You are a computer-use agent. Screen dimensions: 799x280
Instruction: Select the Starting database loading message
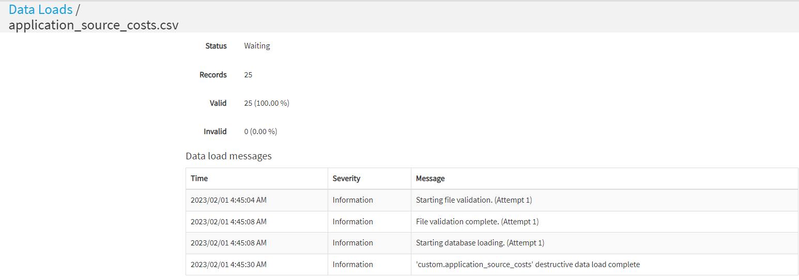(480, 243)
